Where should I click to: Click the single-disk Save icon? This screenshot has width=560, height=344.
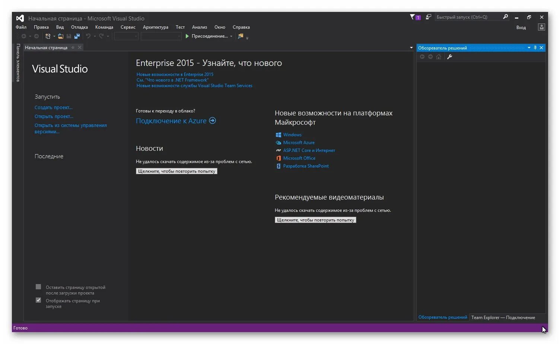[x=69, y=36]
